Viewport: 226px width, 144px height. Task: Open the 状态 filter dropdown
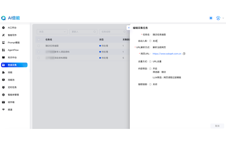pos(52,32)
